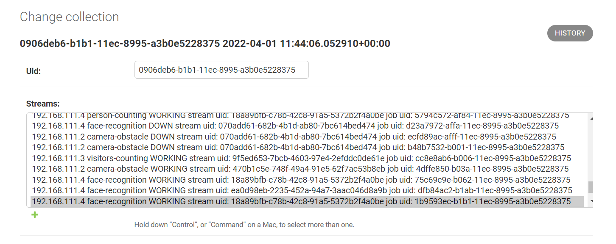
Task: Click the collection title with 2022-04-01 timestamp
Action: pyautogui.click(x=205, y=44)
